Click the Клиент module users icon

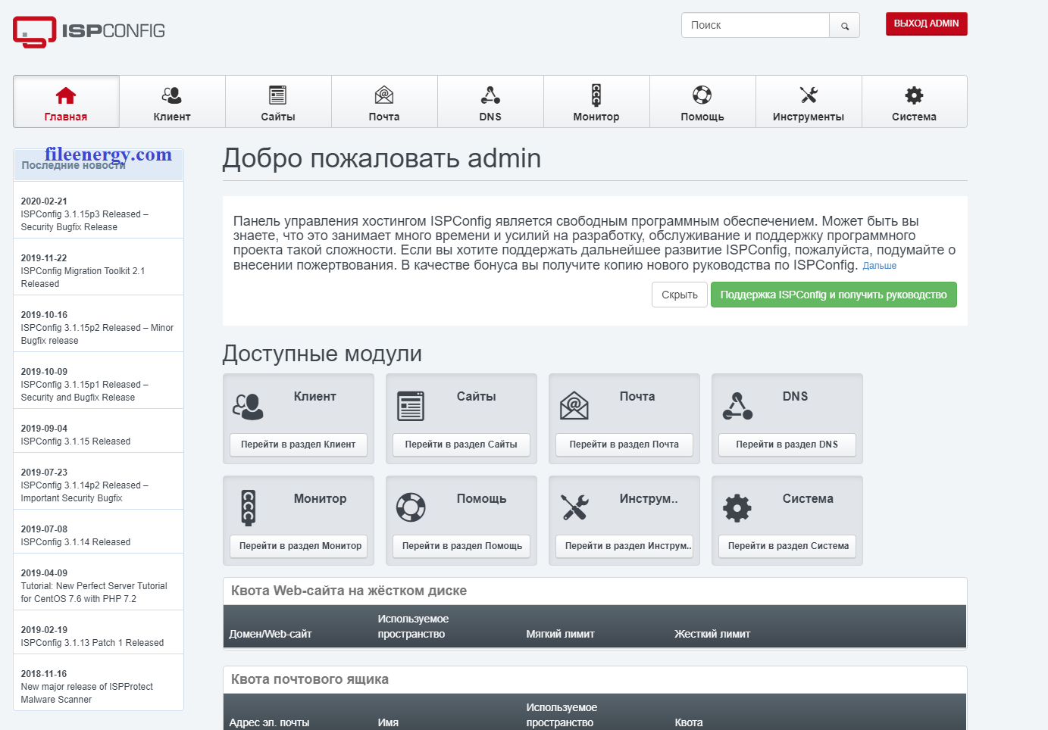click(x=248, y=406)
